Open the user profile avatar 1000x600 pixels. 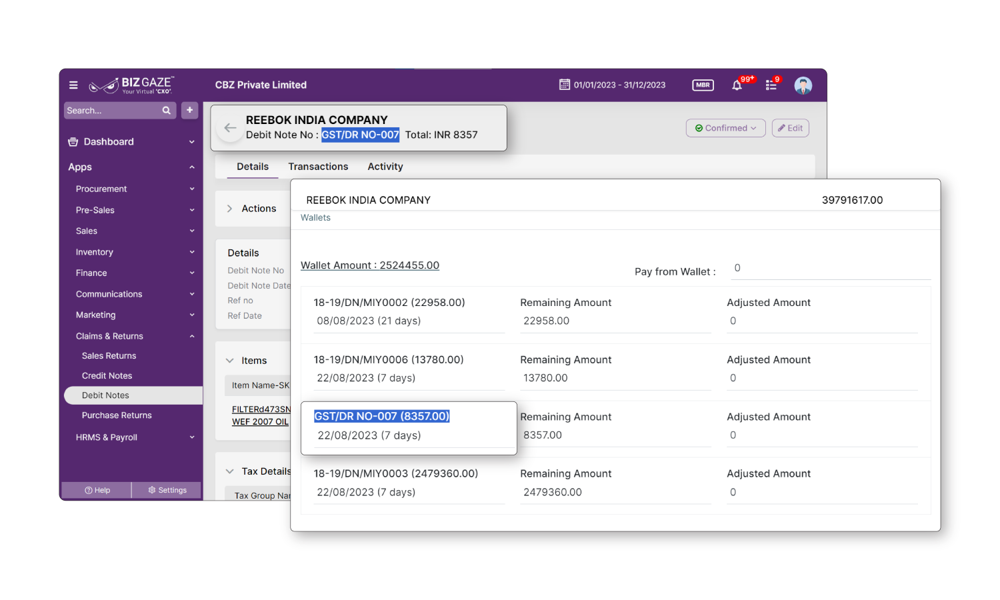[803, 85]
